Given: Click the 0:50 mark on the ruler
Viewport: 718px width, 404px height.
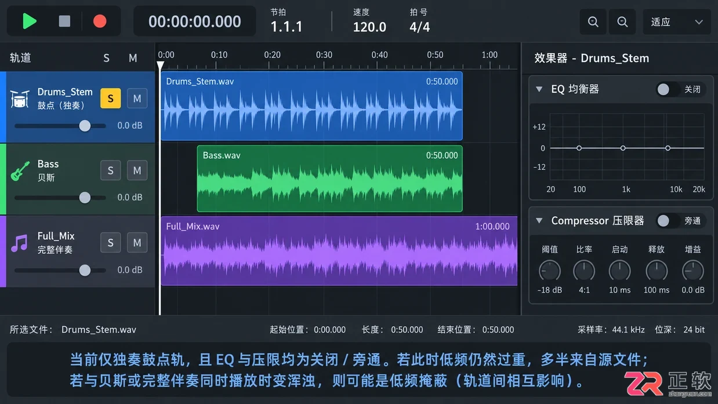Looking at the screenshot, I should [435, 55].
